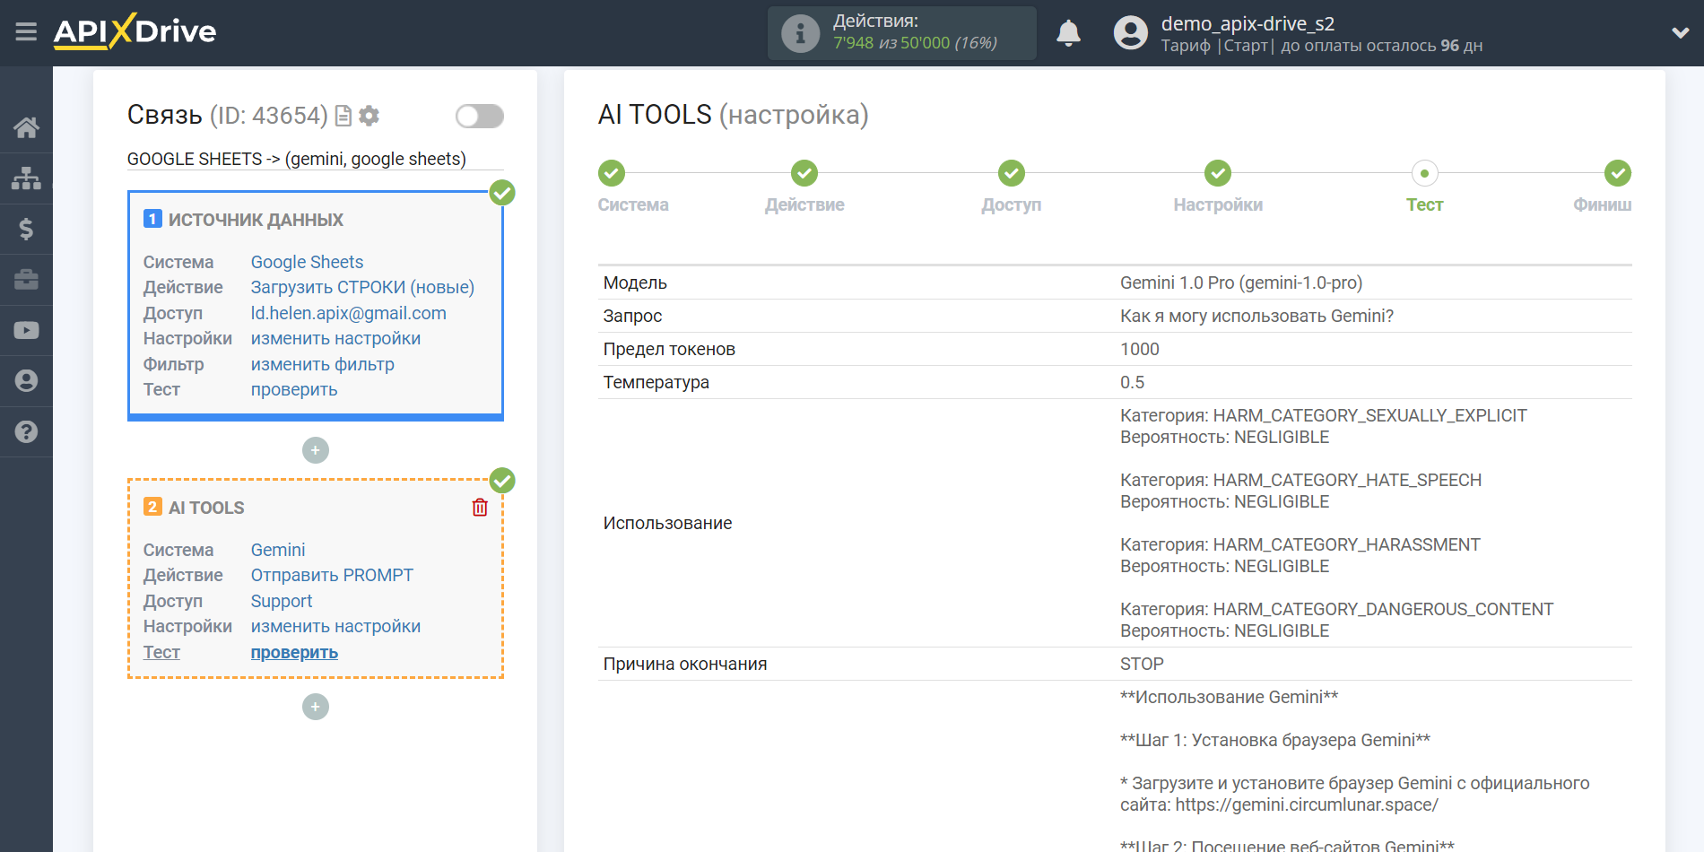Click the Gemini 1.0 Pro model value
The height and width of the screenshot is (852, 1704).
(x=1241, y=283)
